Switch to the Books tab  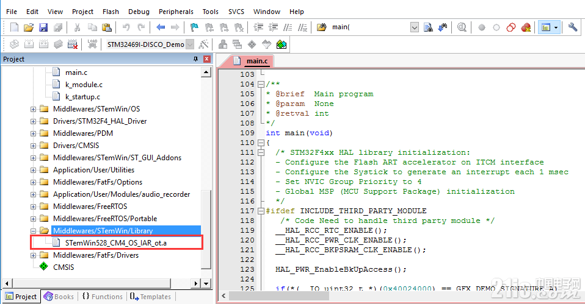[x=59, y=297]
